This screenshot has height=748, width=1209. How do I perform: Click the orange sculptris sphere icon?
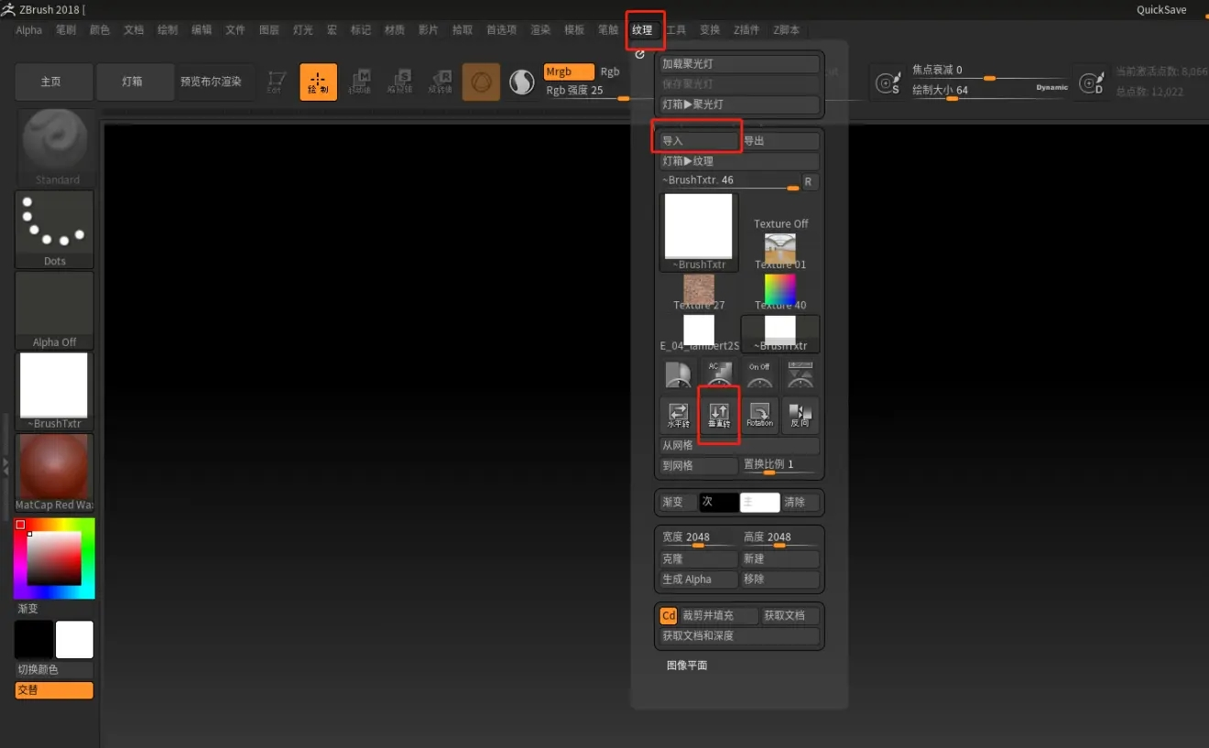pyautogui.click(x=481, y=81)
